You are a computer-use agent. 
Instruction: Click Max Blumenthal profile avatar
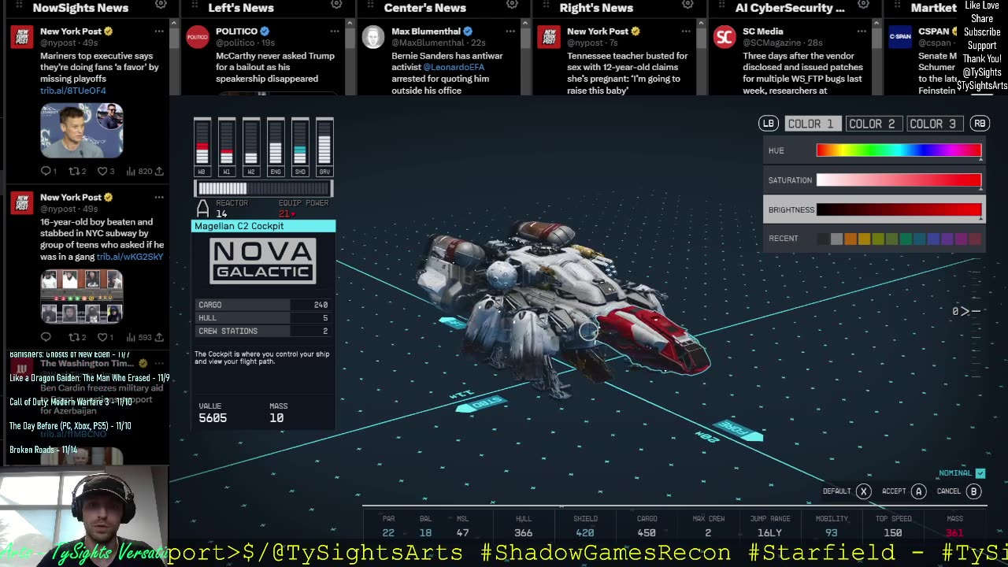tap(373, 37)
